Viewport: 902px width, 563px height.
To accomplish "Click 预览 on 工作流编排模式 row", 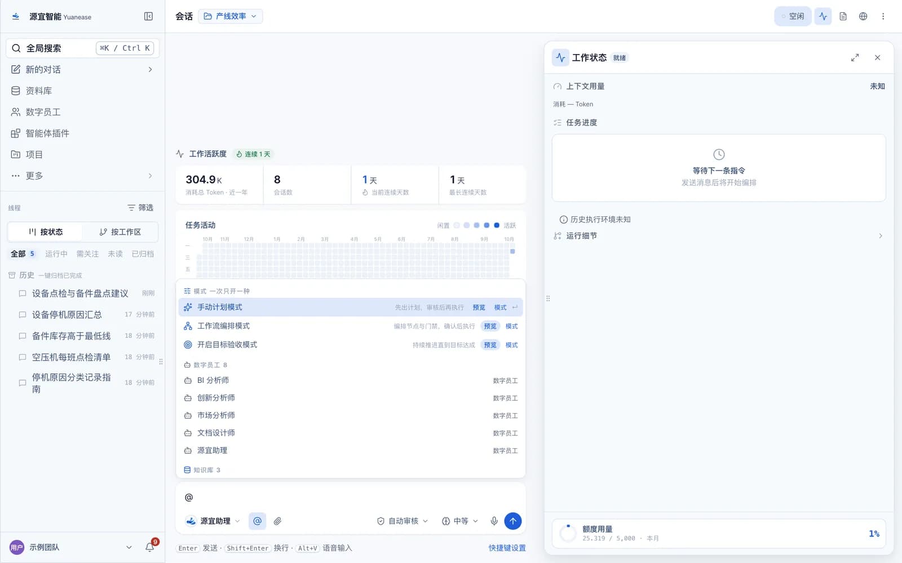I will tap(490, 326).
